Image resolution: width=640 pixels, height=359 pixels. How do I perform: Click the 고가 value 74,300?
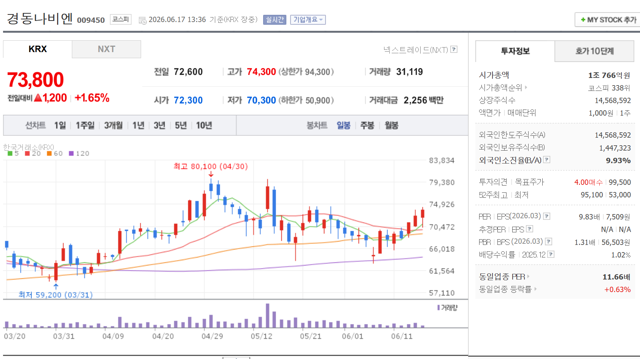click(261, 71)
